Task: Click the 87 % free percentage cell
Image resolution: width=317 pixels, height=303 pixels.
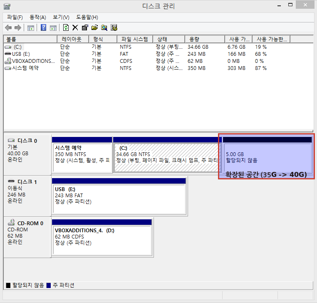Action: pos(261,68)
